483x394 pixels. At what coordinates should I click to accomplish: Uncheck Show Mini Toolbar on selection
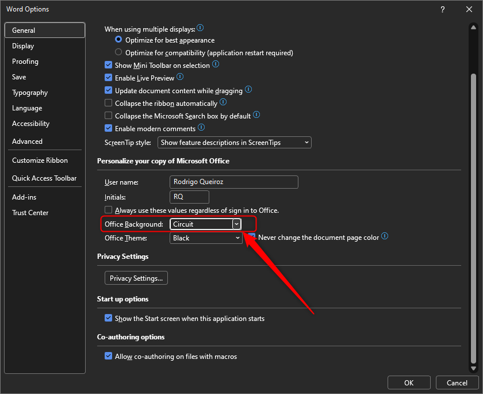(109, 64)
